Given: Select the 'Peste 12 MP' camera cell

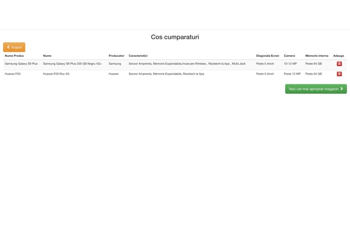Looking at the screenshot, I should 292,74.
